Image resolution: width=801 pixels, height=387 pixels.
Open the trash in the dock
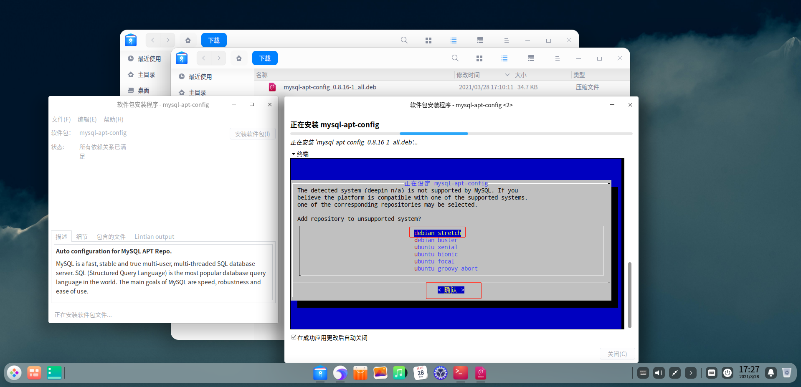pos(787,373)
